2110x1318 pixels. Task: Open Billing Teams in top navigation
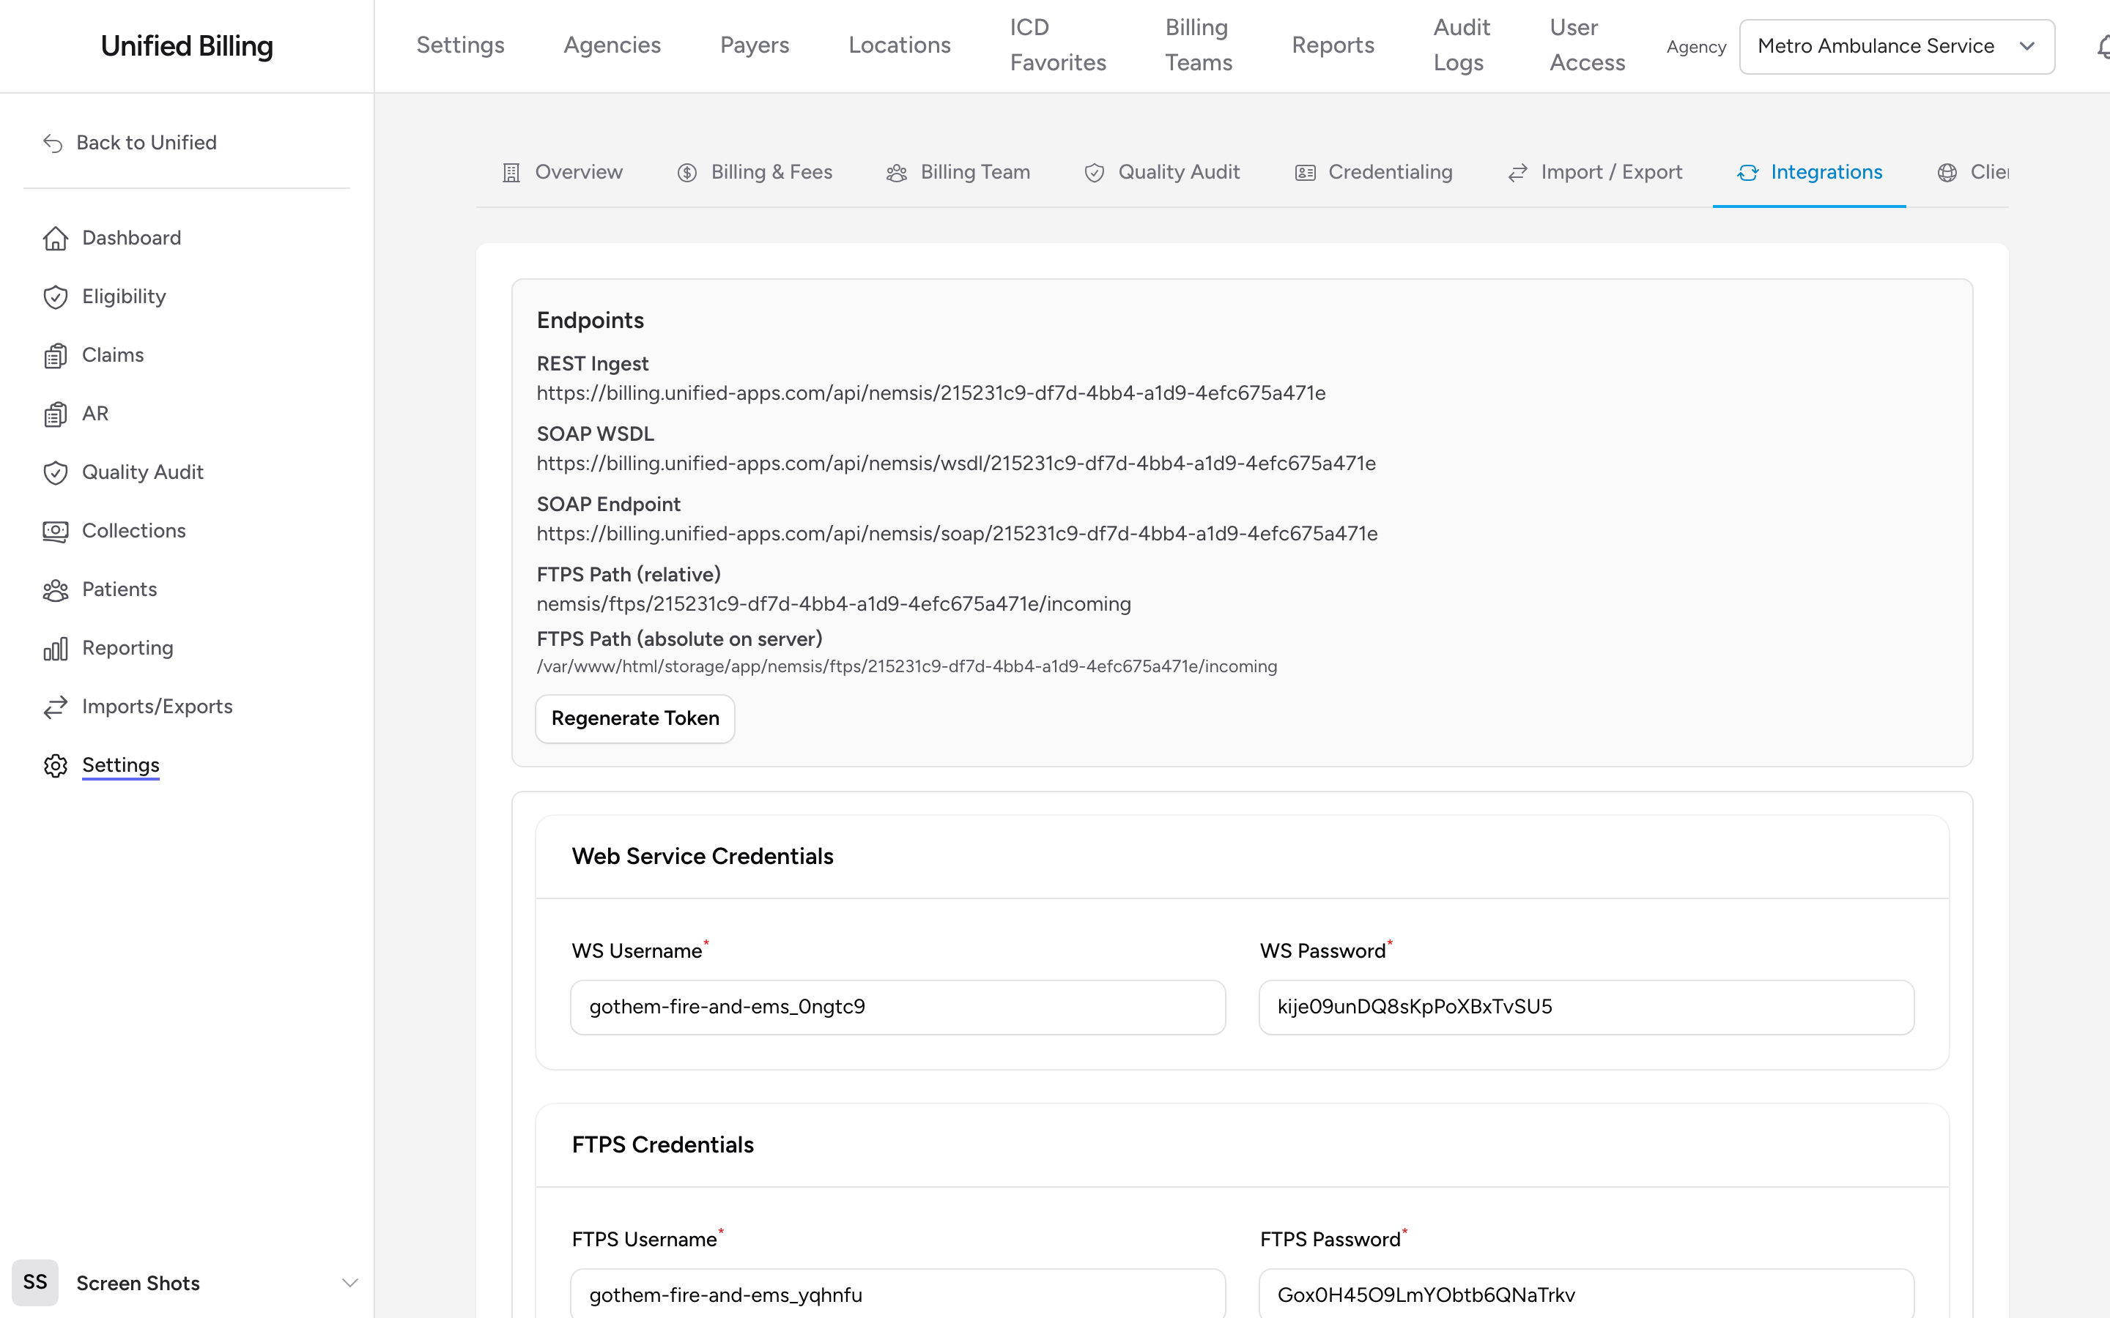[x=1199, y=45]
